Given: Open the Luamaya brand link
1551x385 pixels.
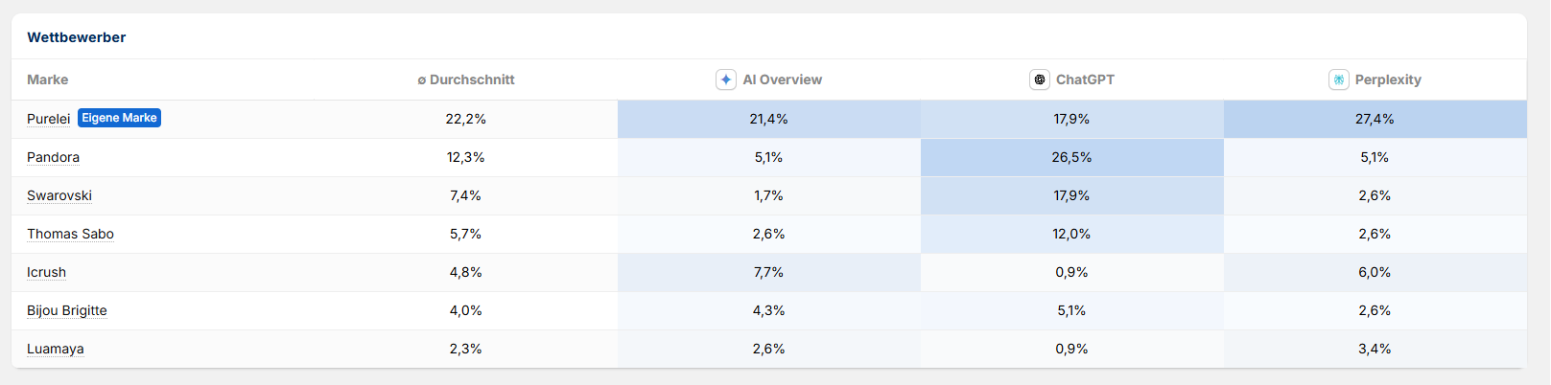Looking at the screenshot, I should pos(56,349).
